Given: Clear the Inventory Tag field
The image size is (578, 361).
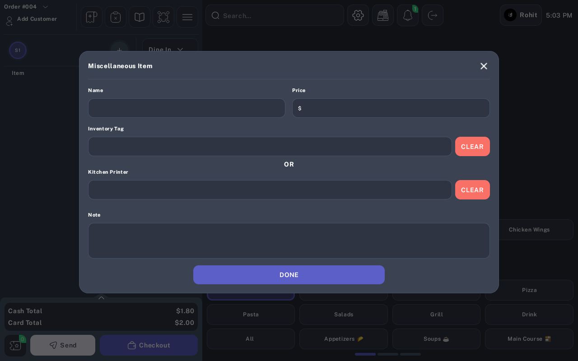Looking at the screenshot, I should [x=472, y=147].
